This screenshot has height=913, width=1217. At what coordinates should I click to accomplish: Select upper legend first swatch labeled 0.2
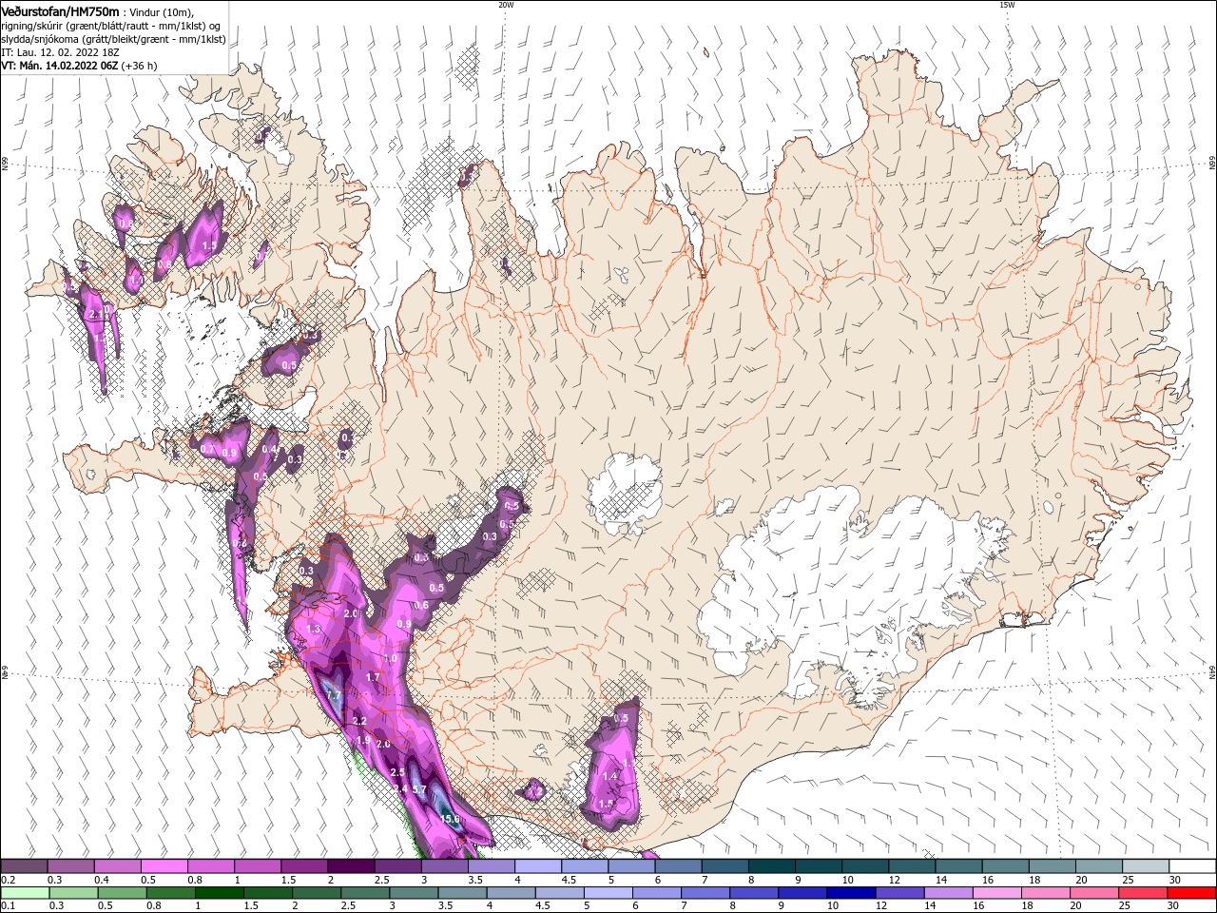point(24,866)
